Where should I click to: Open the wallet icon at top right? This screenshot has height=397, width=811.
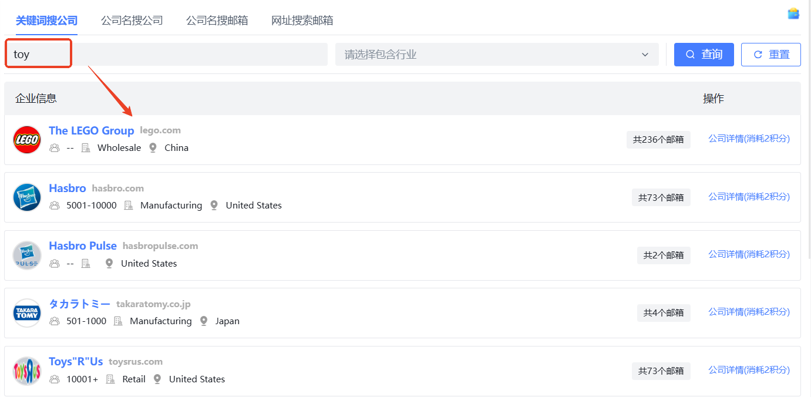(x=793, y=14)
